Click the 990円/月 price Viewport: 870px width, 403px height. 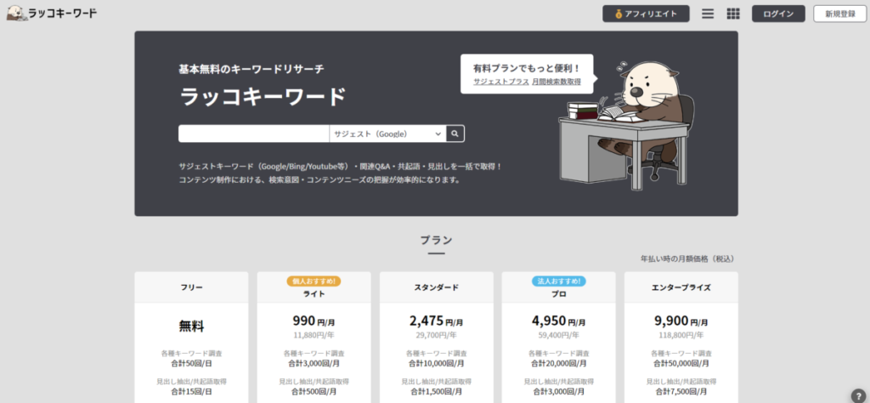click(x=314, y=321)
